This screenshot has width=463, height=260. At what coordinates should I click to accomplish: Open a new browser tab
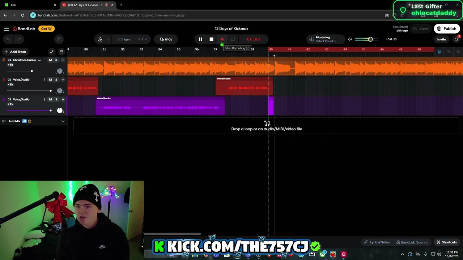(x=121, y=5)
